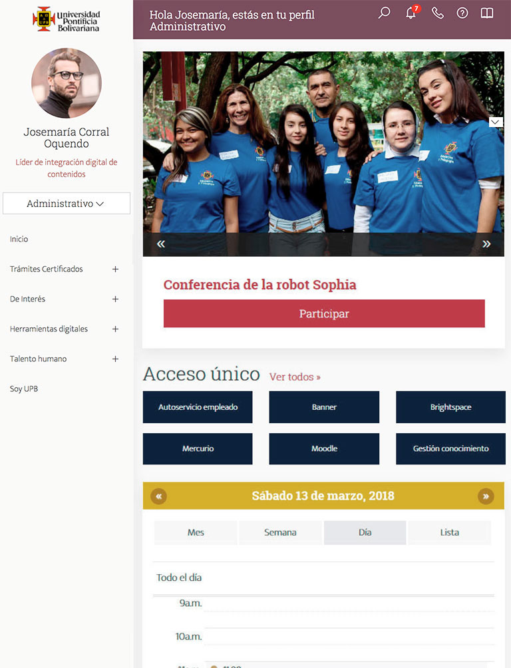Collapse the banner with down chevron
511x668 pixels.
click(x=495, y=122)
